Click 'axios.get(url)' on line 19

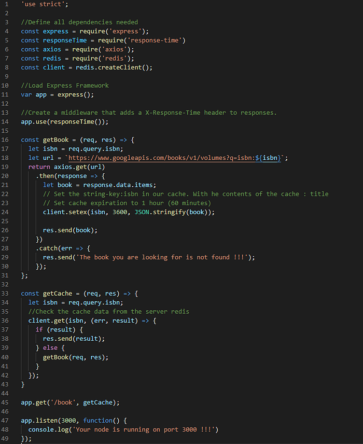point(79,167)
